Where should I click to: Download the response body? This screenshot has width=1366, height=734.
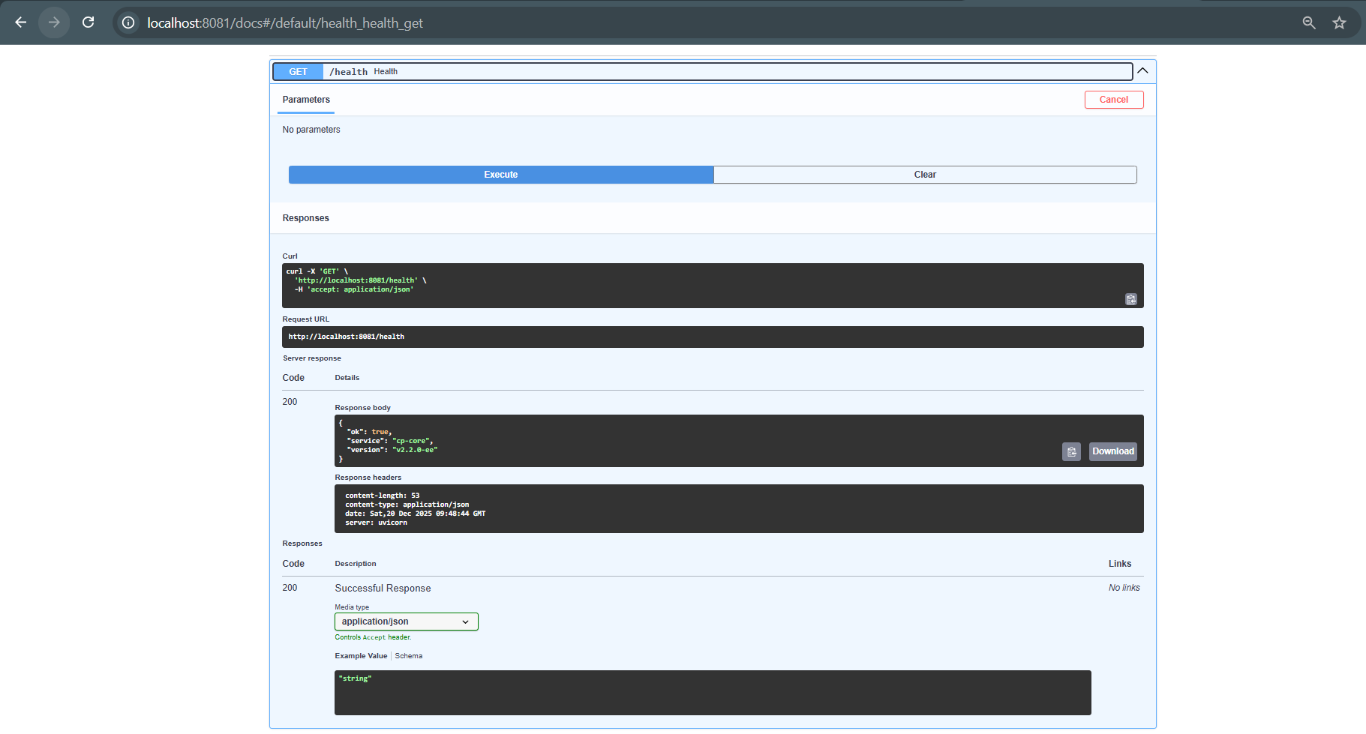pos(1113,451)
